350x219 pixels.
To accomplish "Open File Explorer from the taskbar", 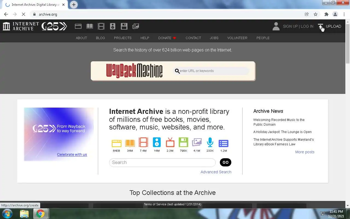I will pyautogui.click(x=24, y=214).
